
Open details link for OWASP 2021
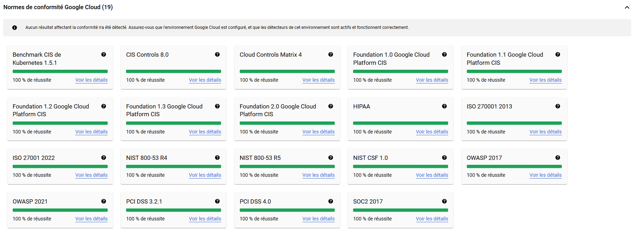pos(91,219)
